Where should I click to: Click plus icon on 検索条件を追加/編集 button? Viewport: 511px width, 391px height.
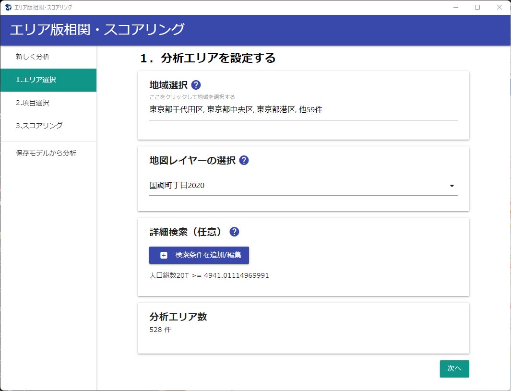coord(164,255)
